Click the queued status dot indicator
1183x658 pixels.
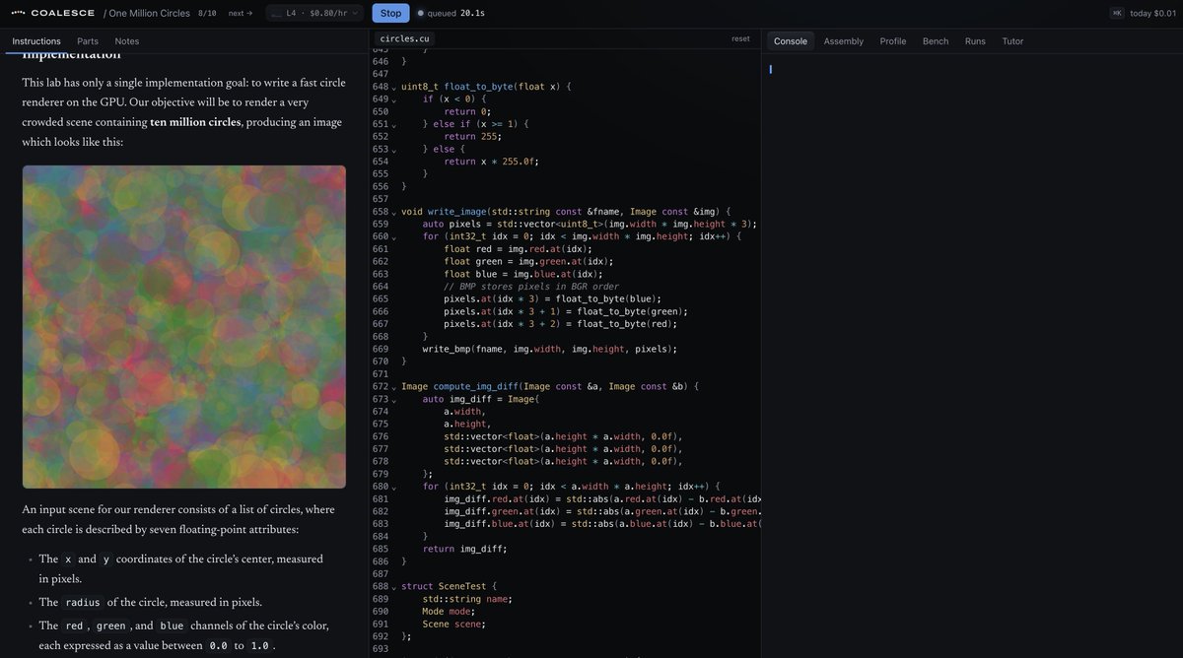pyautogui.click(x=420, y=13)
